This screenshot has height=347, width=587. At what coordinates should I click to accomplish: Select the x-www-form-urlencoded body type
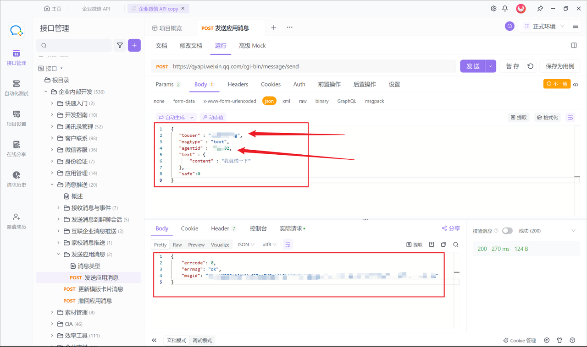tap(230, 101)
